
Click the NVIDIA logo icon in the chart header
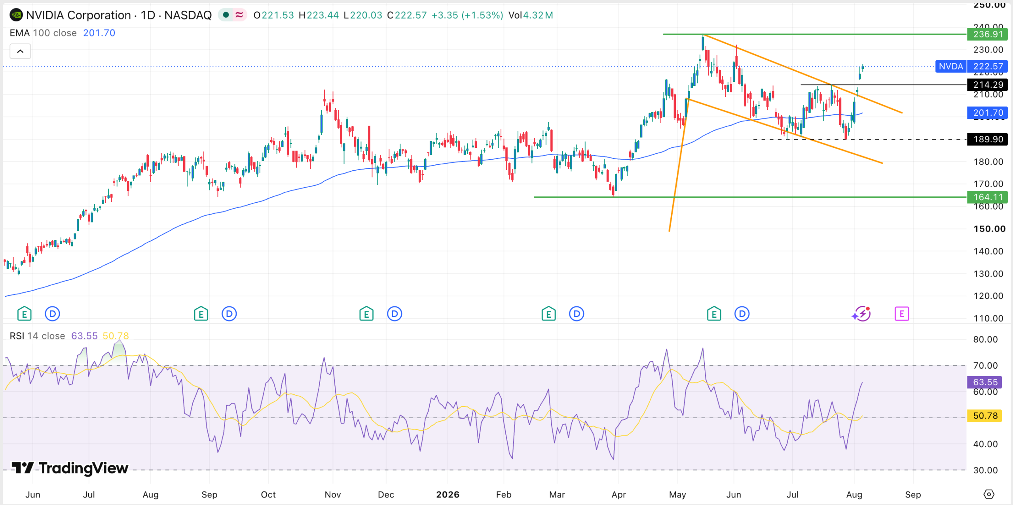pyautogui.click(x=16, y=15)
